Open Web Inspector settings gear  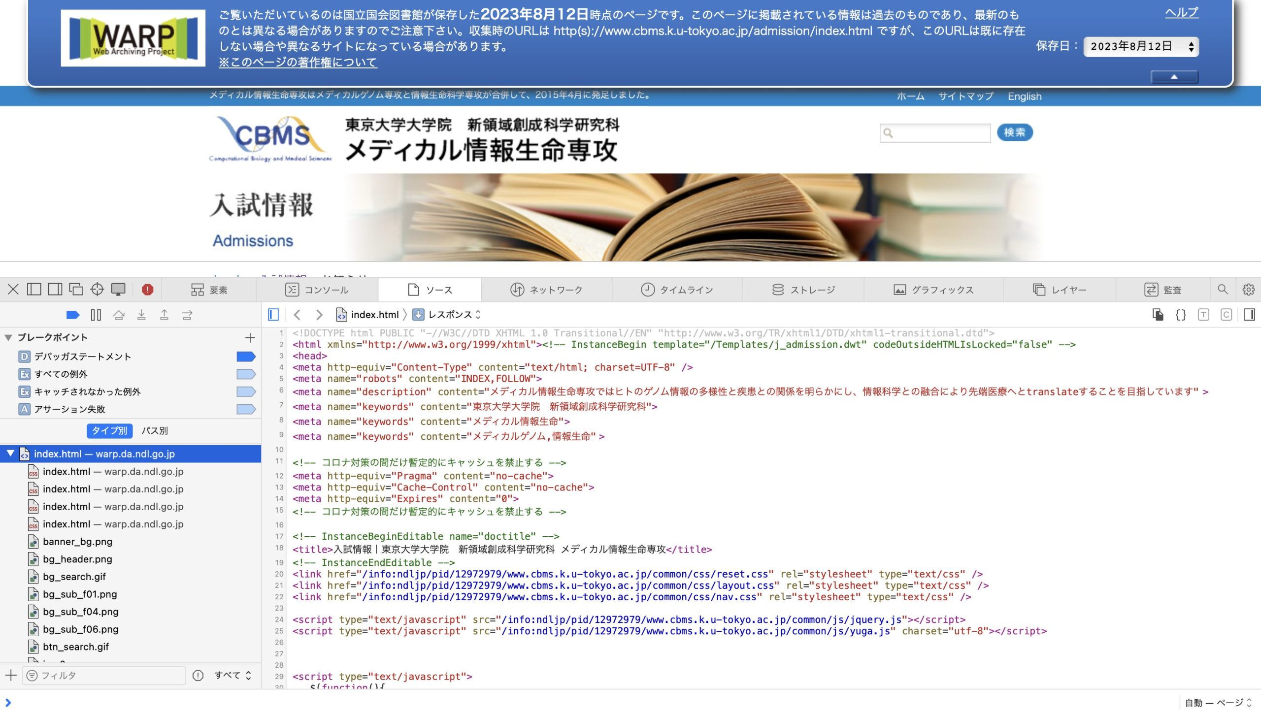pyautogui.click(x=1248, y=290)
